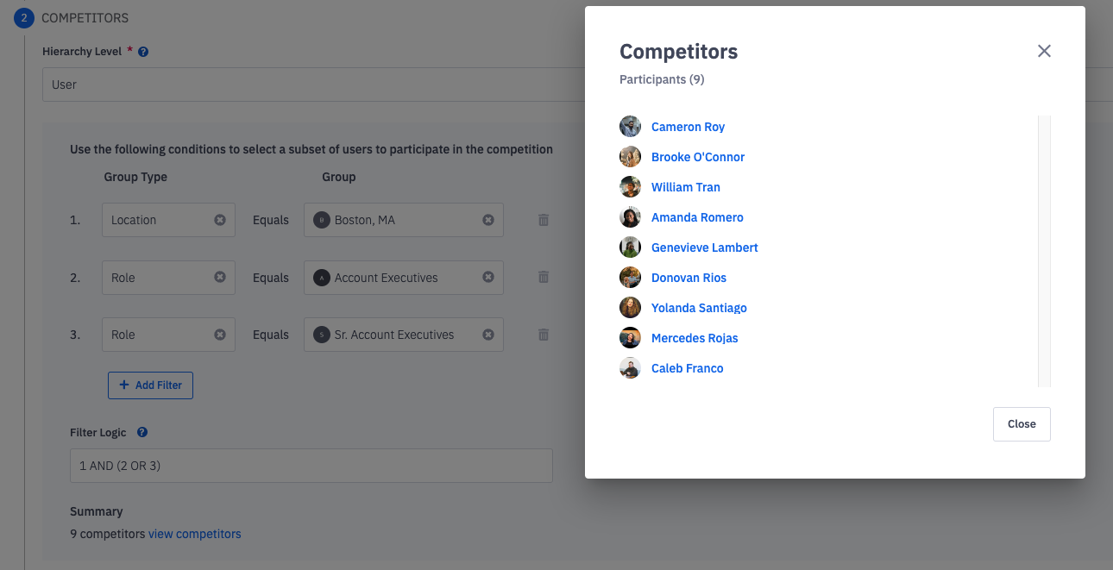Close the Competitors dialog with the X icon

pyautogui.click(x=1044, y=51)
